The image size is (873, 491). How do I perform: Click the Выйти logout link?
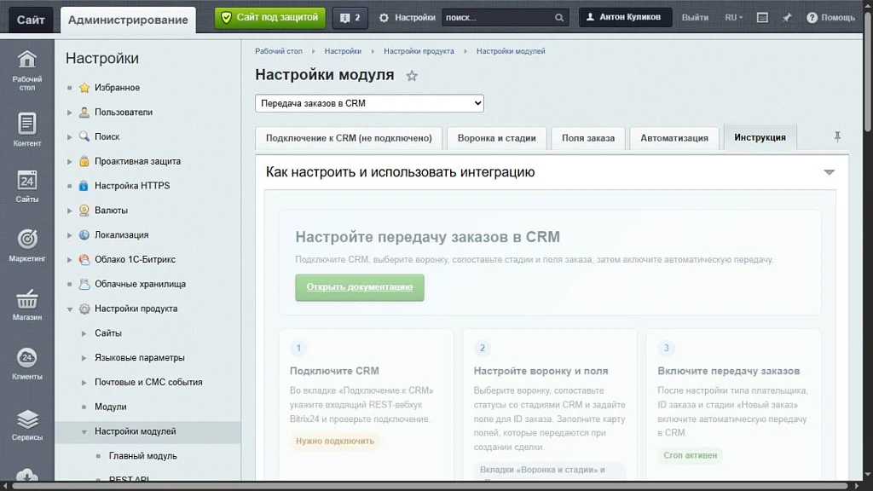click(695, 18)
